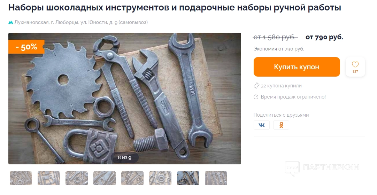This screenshot has height=195, width=377.
Task: Share the deal via VK icon
Action: pyautogui.click(x=262, y=125)
